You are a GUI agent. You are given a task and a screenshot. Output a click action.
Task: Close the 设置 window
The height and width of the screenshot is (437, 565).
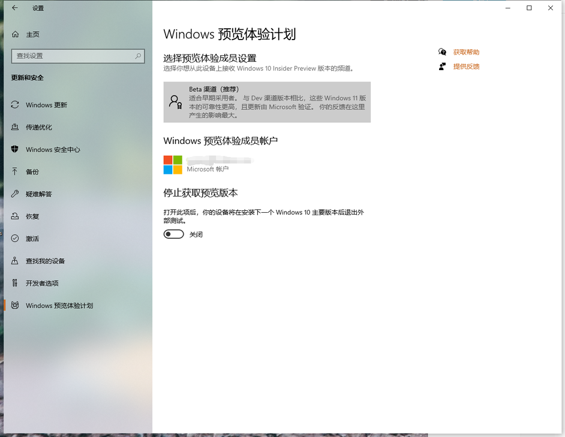550,8
